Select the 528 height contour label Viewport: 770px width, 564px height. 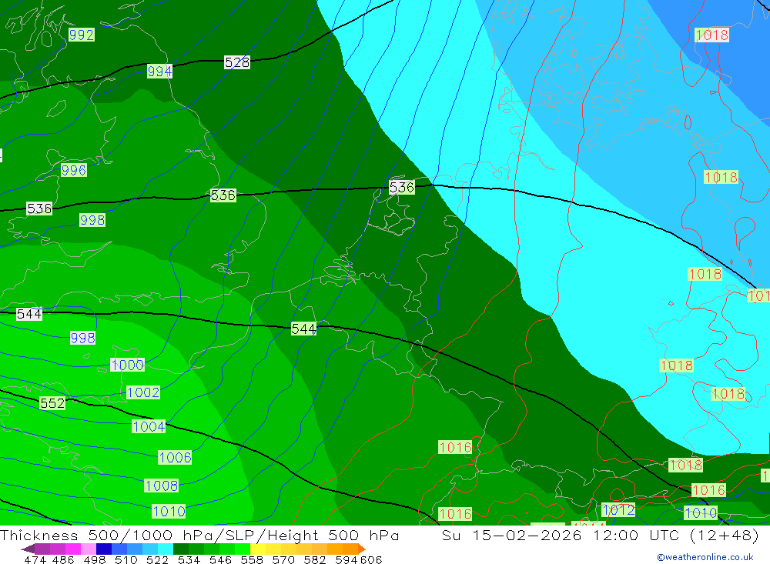pos(237,62)
